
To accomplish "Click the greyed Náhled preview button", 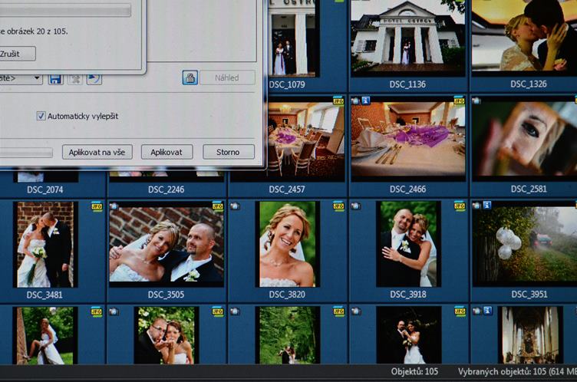I will pos(226,77).
